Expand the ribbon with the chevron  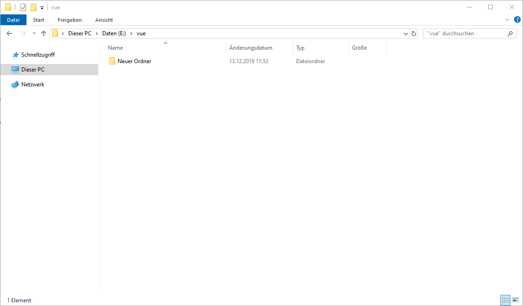[x=507, y=20]
